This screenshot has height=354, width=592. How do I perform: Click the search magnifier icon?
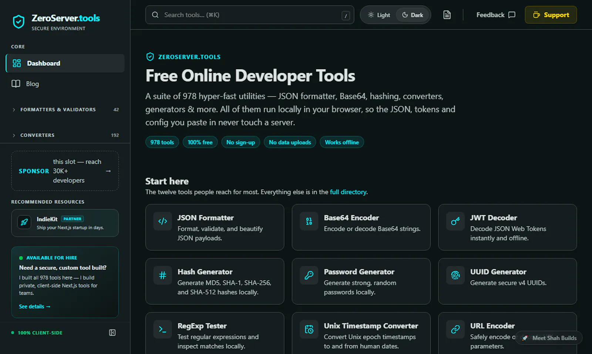(x=155, y=15)
